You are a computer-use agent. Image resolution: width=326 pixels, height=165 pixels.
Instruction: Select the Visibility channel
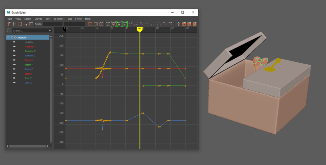pyautogui.click(x=29, y=42)
